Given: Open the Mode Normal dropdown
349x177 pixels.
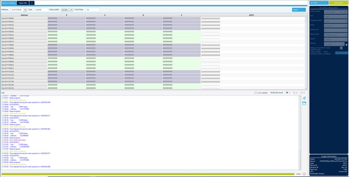Looking at the screenshot, I should tap(336, 26).
